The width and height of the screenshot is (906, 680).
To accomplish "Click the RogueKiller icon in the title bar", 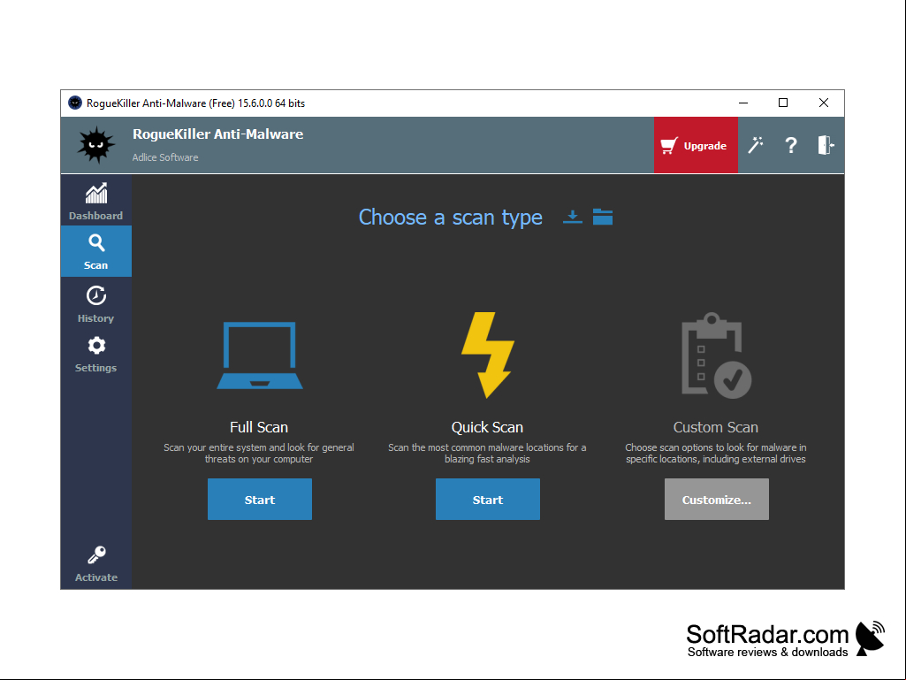I will [75, 103].
